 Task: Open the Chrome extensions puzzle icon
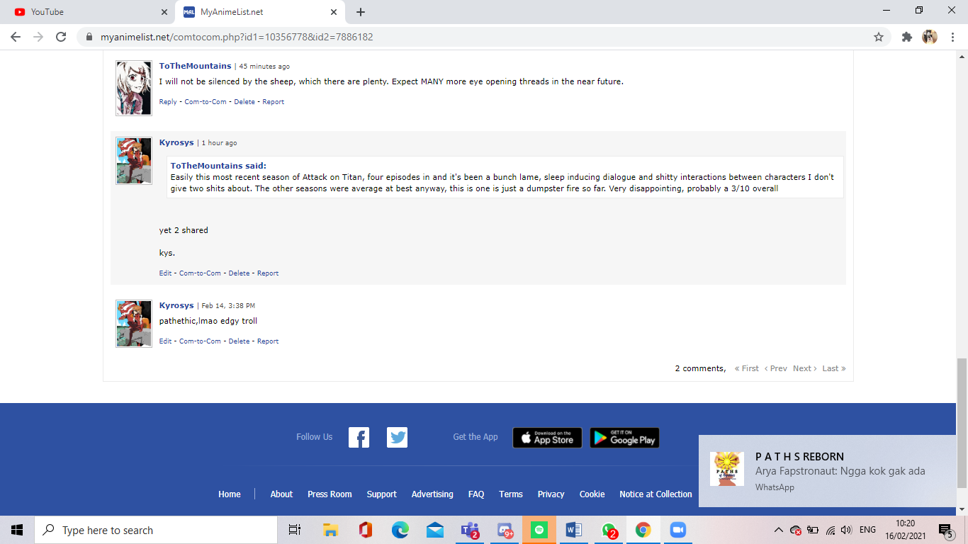[906, 37]
